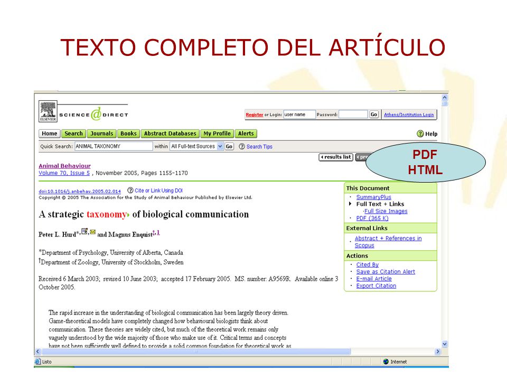Click the Export Citation link
Viewport: 507px width, 380px height.
[x=376, y=286]
